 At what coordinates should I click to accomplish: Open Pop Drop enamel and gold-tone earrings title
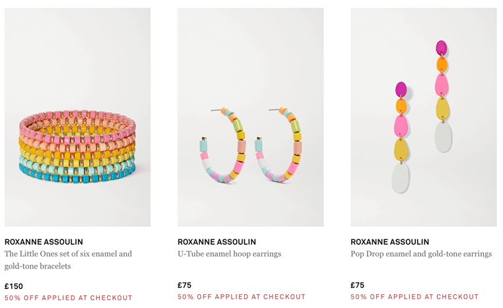(421, 254)
